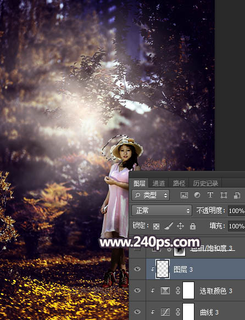
Task: Switch to the 路径 tab
Action: pyautogui.click(x=179, y=183)
